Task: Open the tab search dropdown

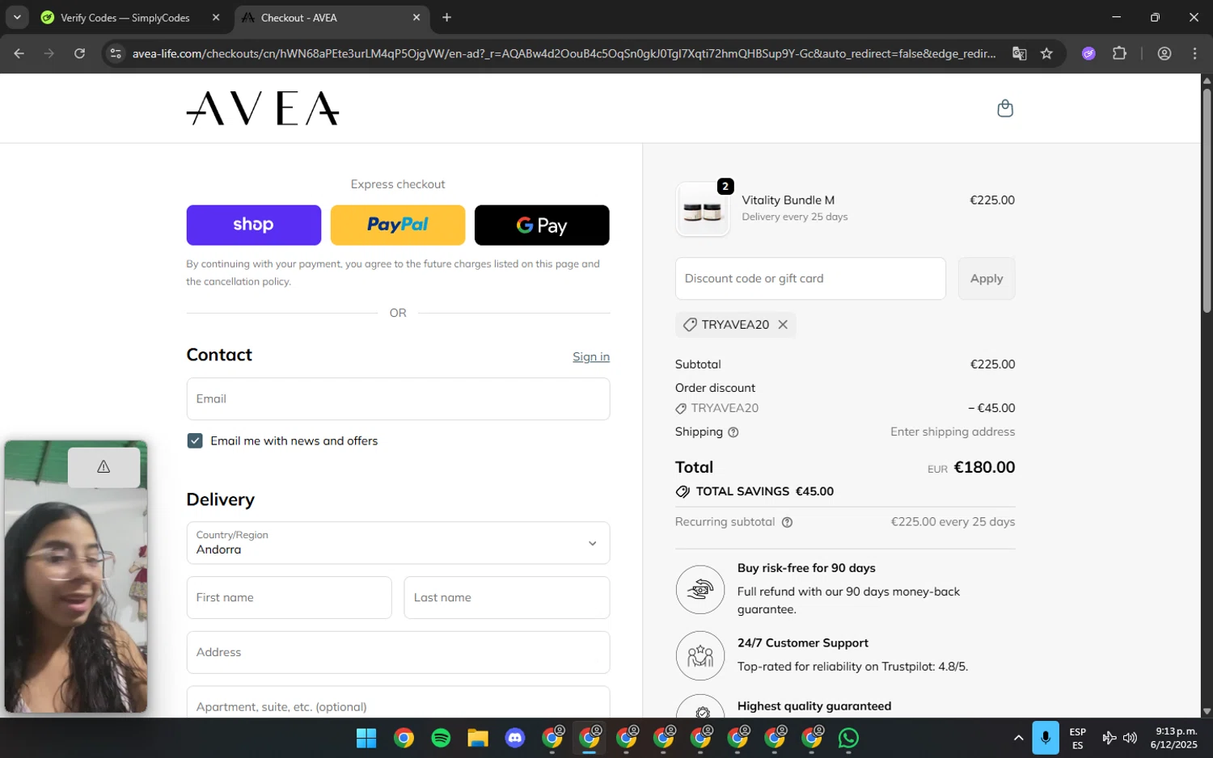Action: 17,17
